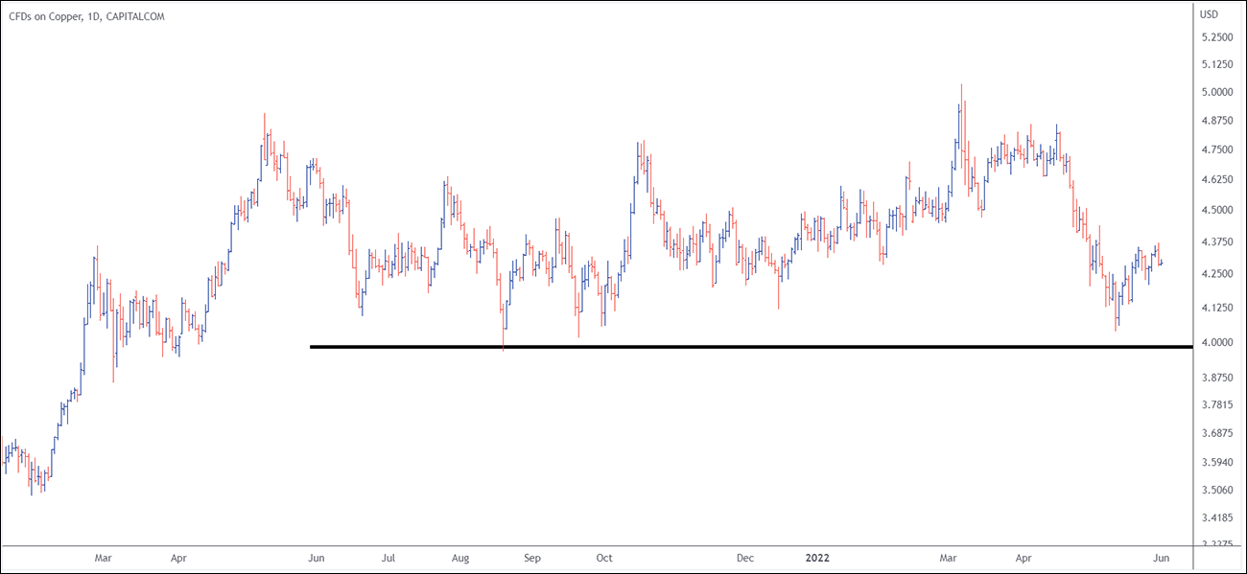Click the 5.1250 price label
The height and width of the screenshot is (574, 1247).
(1217, 65)
